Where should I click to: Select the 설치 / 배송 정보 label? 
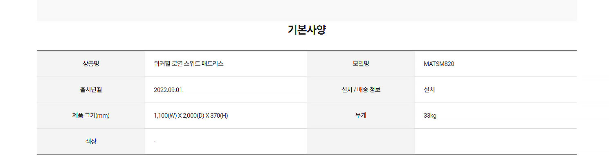tap(361, 90)
